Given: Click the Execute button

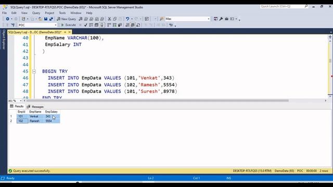Looking at the screenshot, I should [x=68, y=25].
